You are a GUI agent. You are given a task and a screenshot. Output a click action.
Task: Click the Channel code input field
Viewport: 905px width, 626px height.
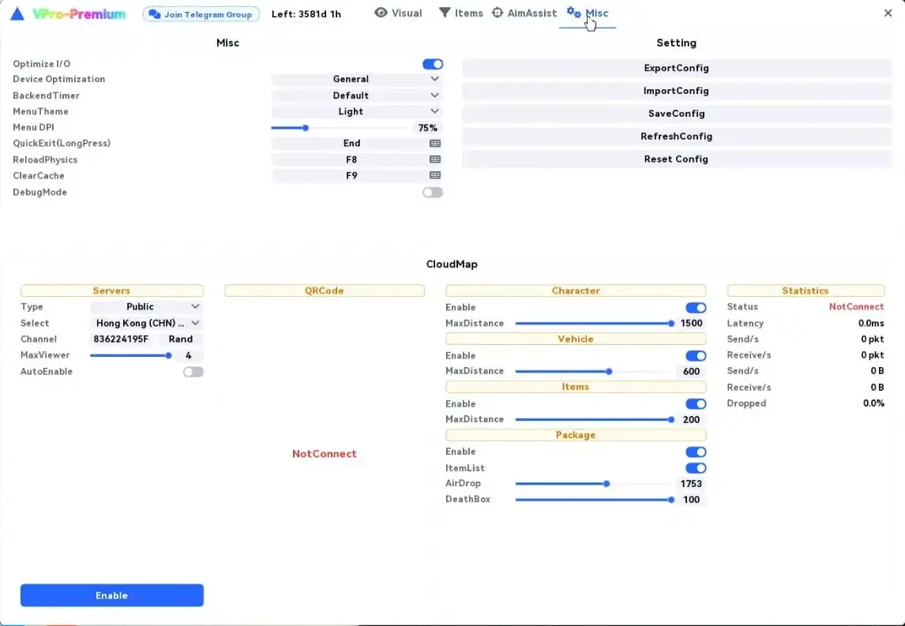(123, 339)
